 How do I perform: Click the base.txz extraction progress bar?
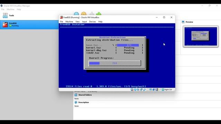coord(129,45)
